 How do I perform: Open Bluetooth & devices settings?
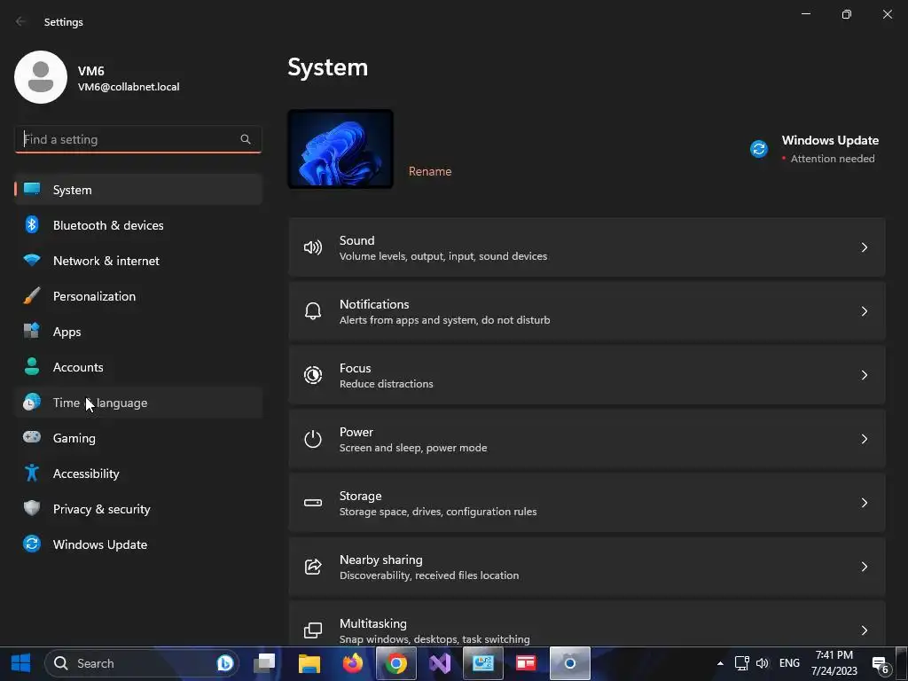pos(138,225)
